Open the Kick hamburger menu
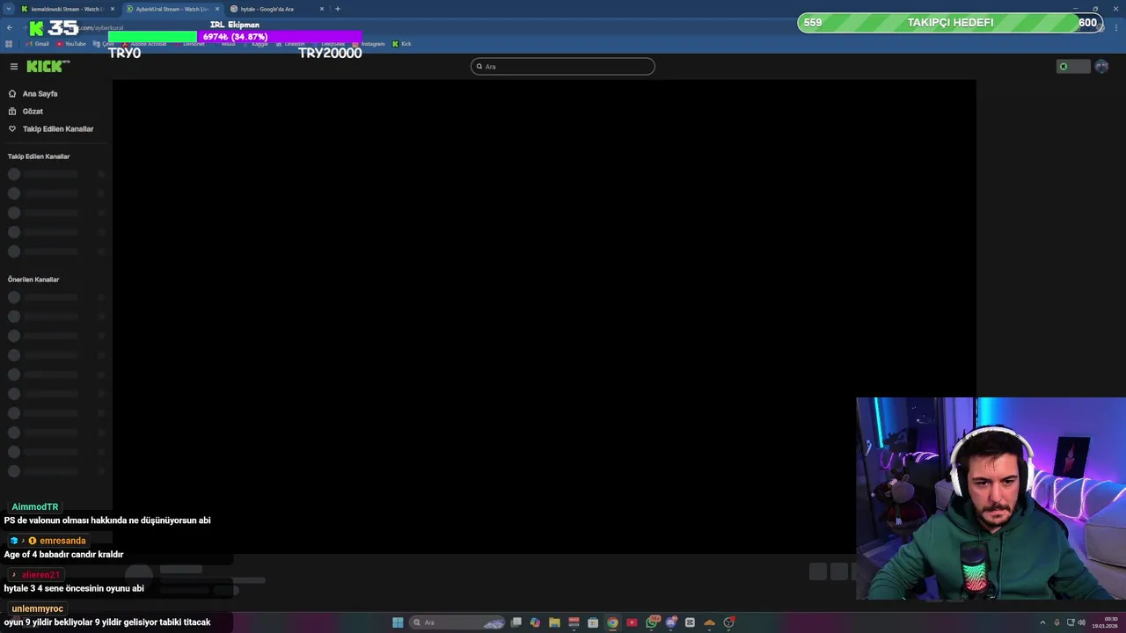Image resolution: width=1126 pixels, height=633 pixels. tap(13, 67)
